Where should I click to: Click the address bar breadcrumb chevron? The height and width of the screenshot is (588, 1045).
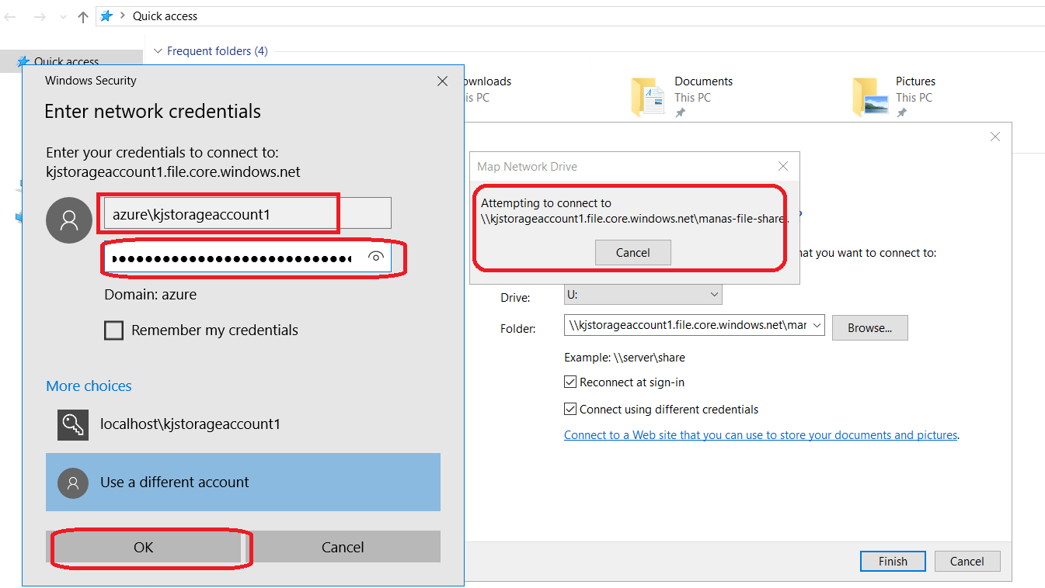click(x=123, y=16)
